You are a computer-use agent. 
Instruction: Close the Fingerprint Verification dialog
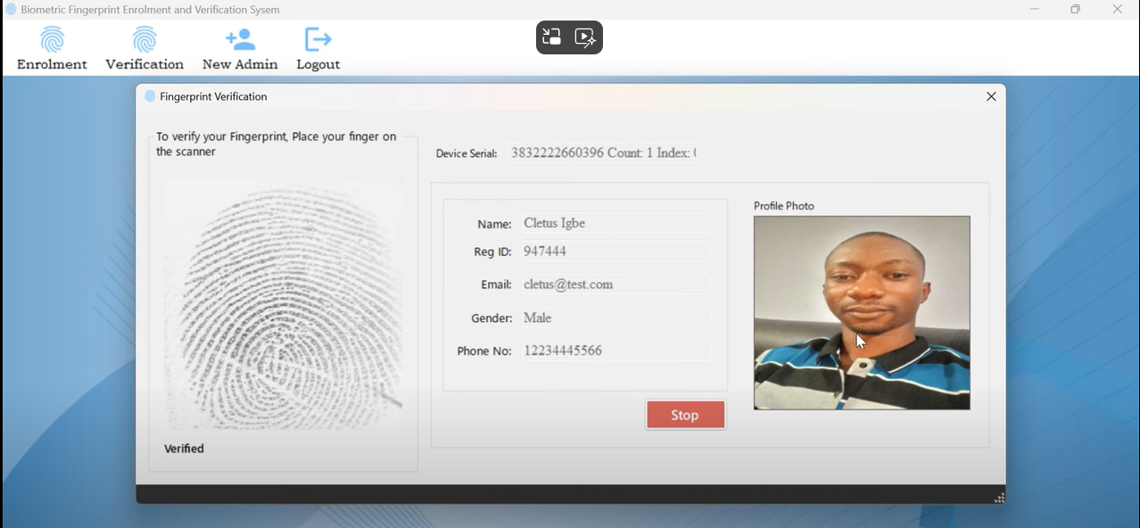coord(991,96)
